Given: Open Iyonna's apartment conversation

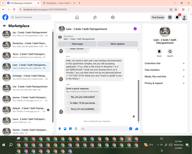Looking at the screenshot, I should (x=26, y=99).
